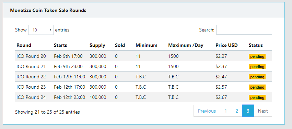The height and width of the screenshot is (129, 292).
Task: Sort table by Status column header
Action: click(x=256, y=45)
